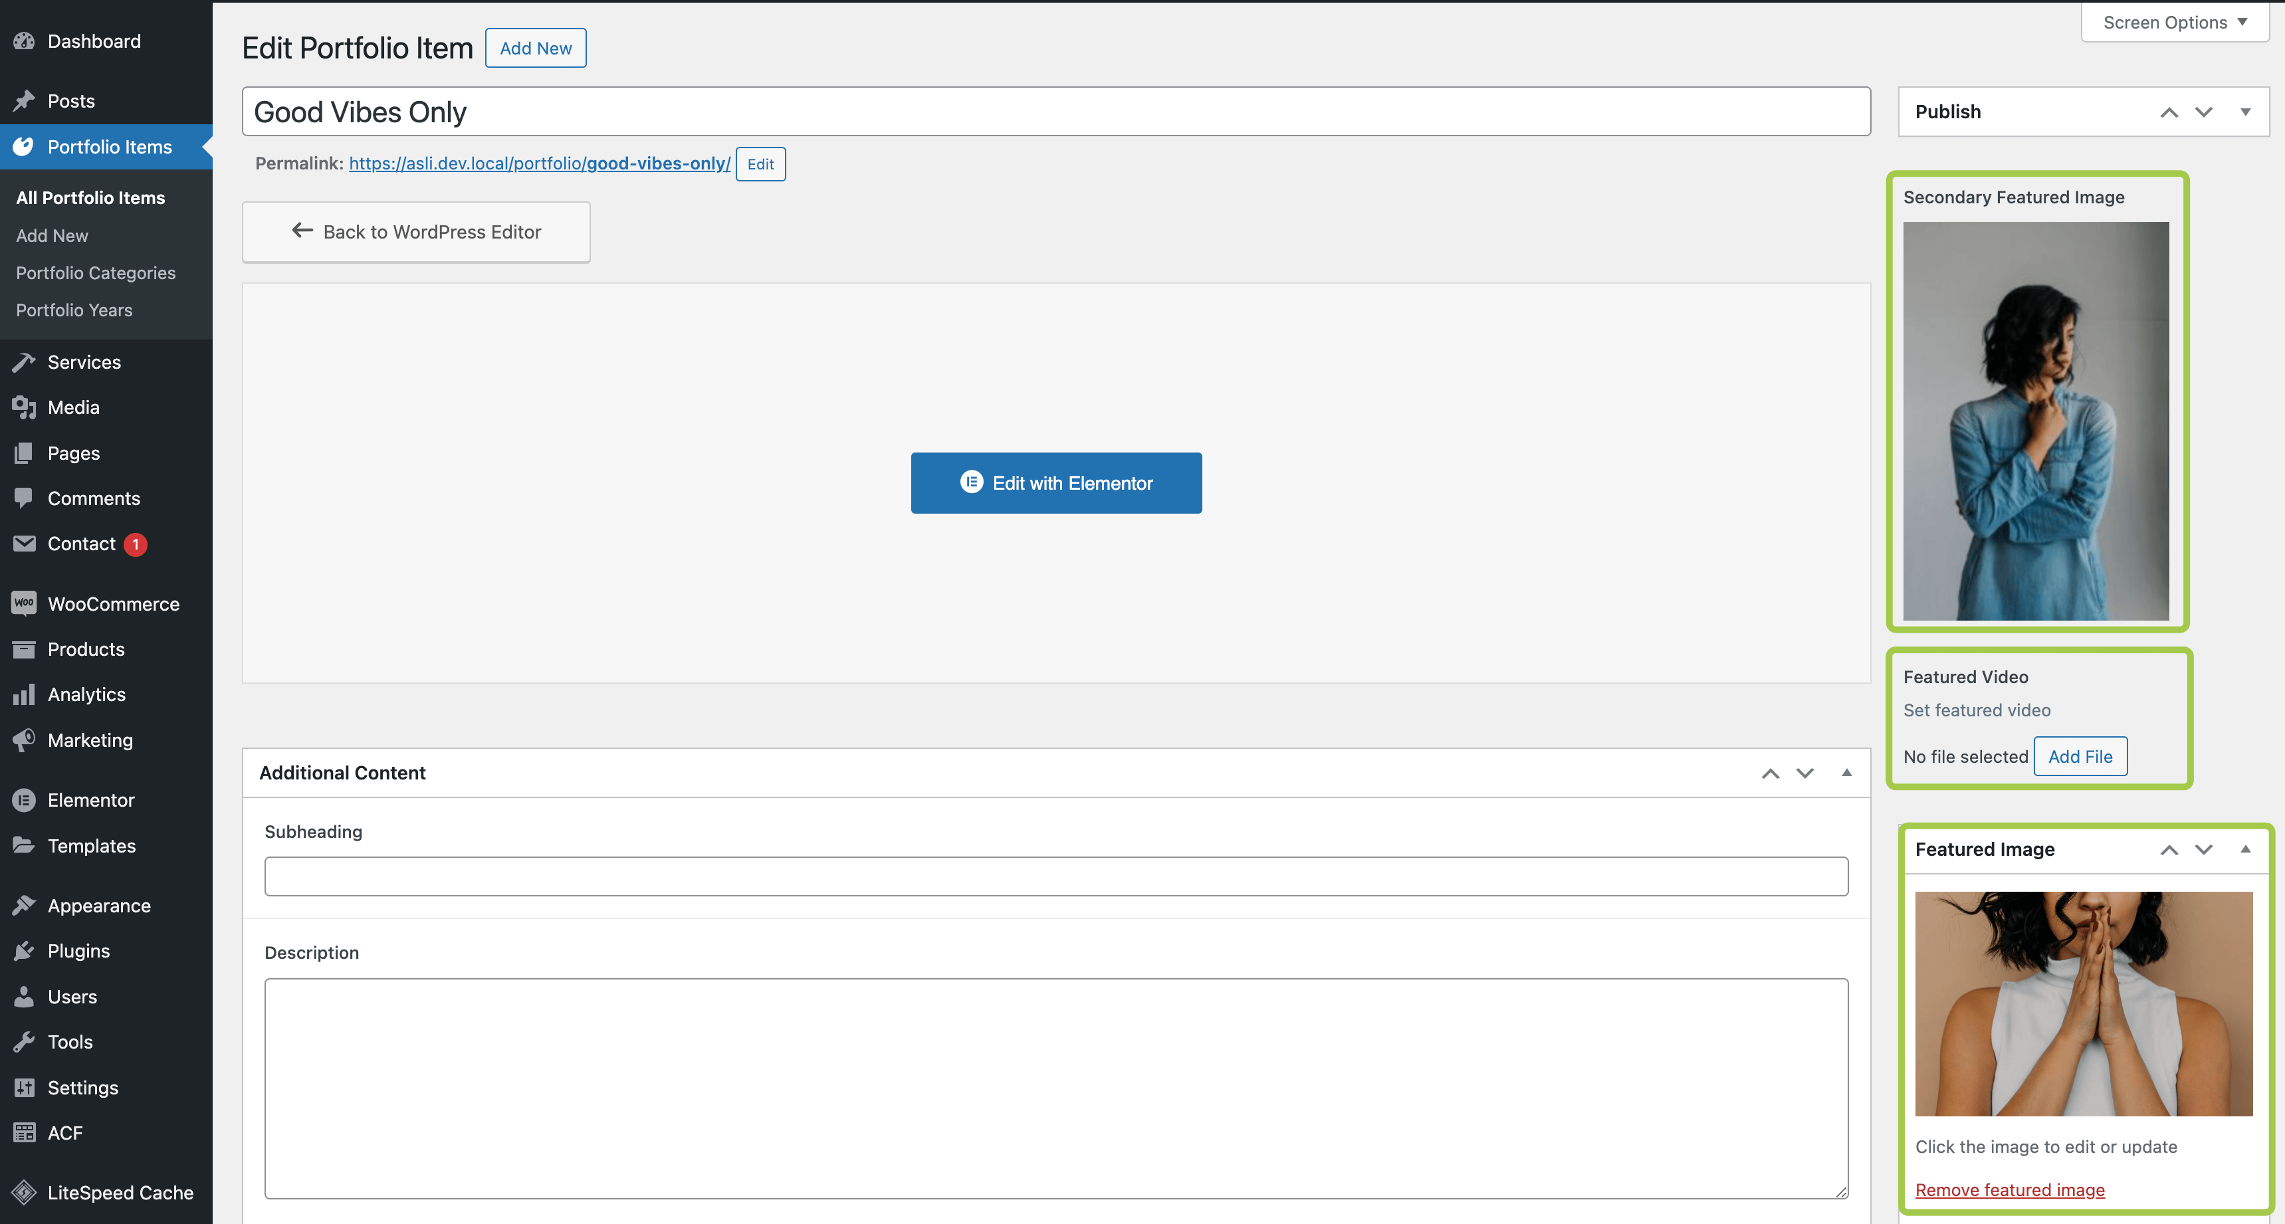
Task: Click the Edit with Elementor button
Action: [1055, 483]
